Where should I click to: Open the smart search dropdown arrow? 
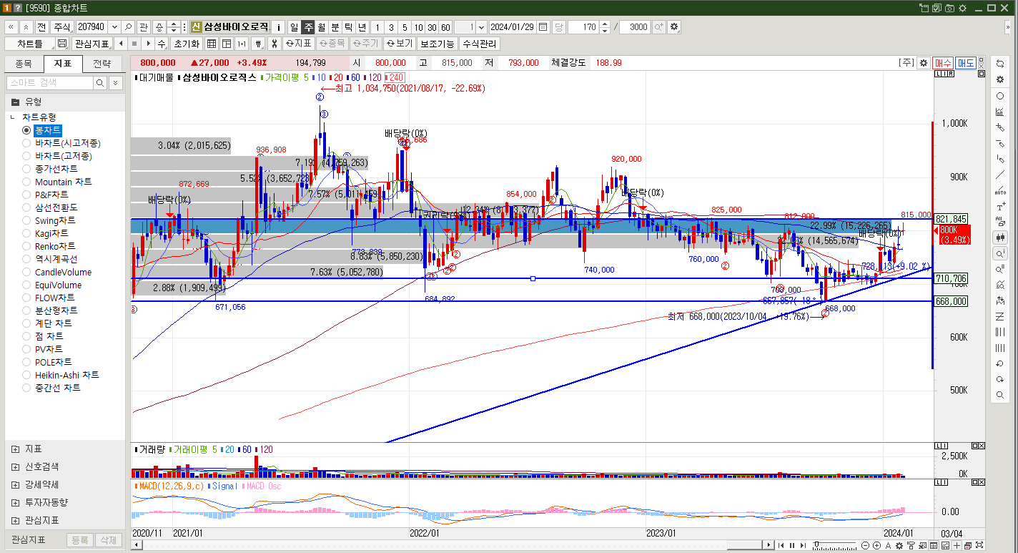[x=115, y=83]
